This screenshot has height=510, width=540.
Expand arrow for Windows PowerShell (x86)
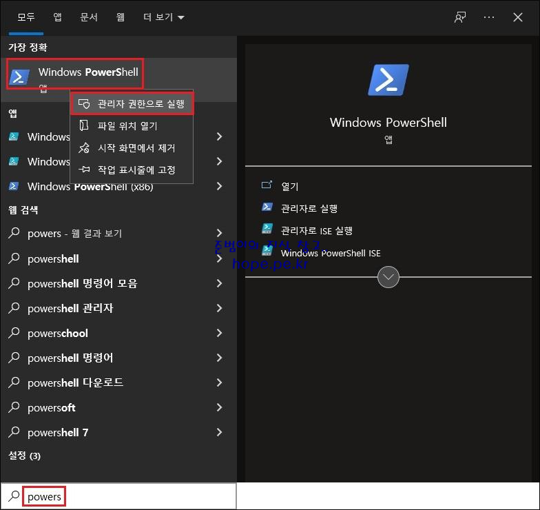[x=219, y=186]
